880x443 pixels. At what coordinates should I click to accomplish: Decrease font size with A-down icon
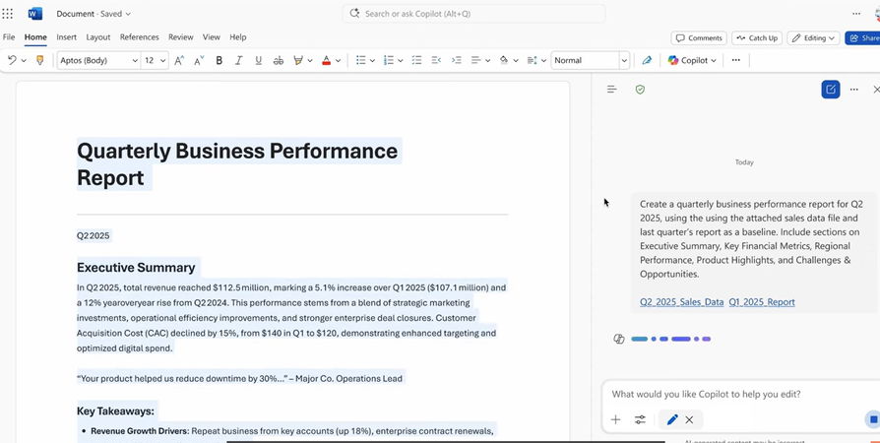tap(199, 61)
